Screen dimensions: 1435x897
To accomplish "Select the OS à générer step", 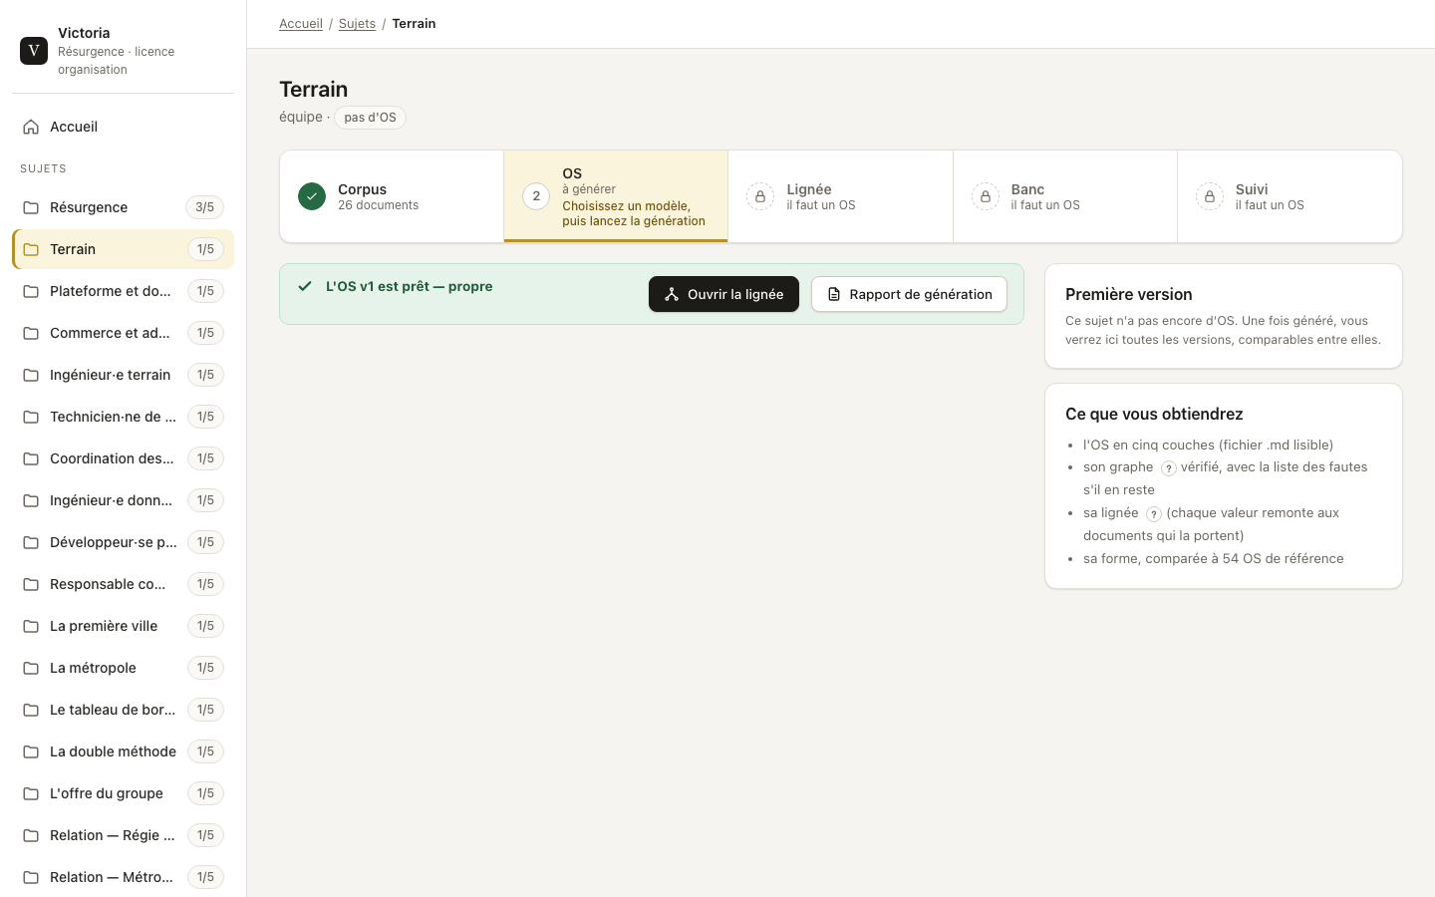I will pos(616,196).
